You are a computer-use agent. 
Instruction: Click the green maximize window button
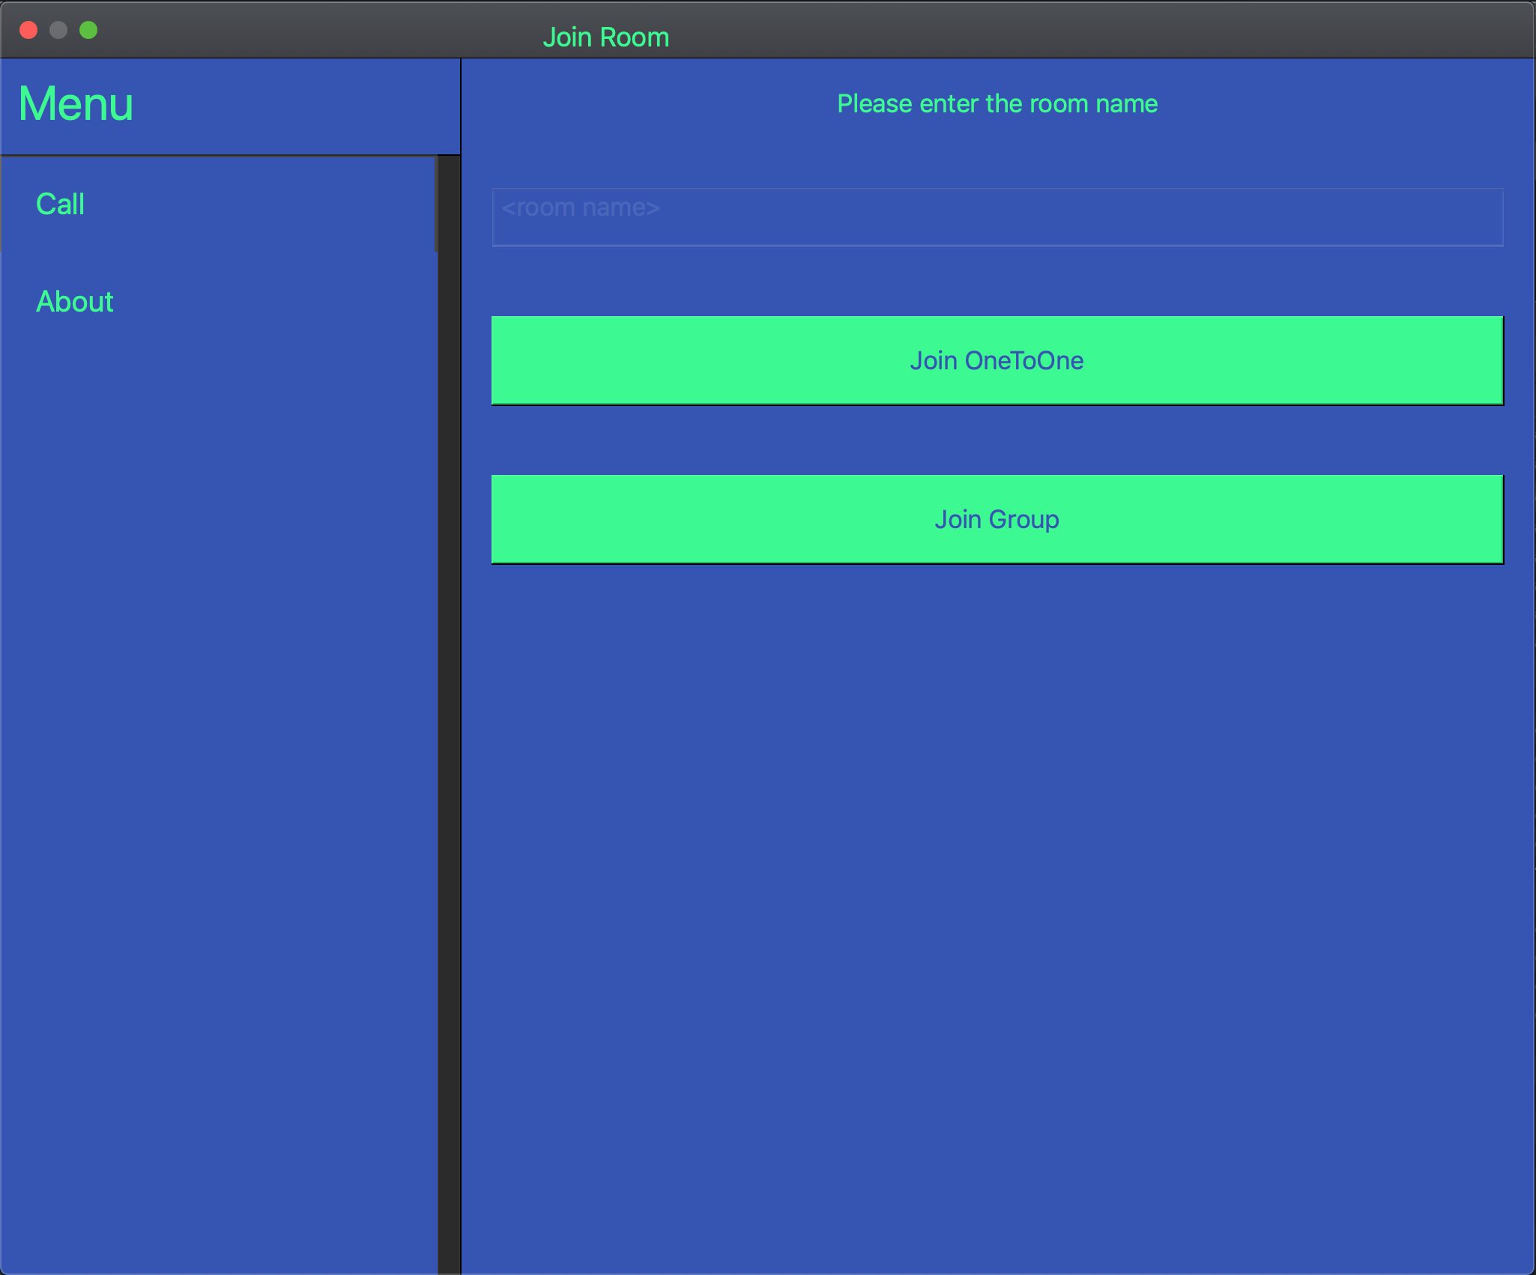[x=88, y=30]
